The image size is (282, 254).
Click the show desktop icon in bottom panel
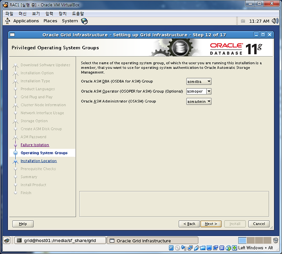(x=7, y=241)
